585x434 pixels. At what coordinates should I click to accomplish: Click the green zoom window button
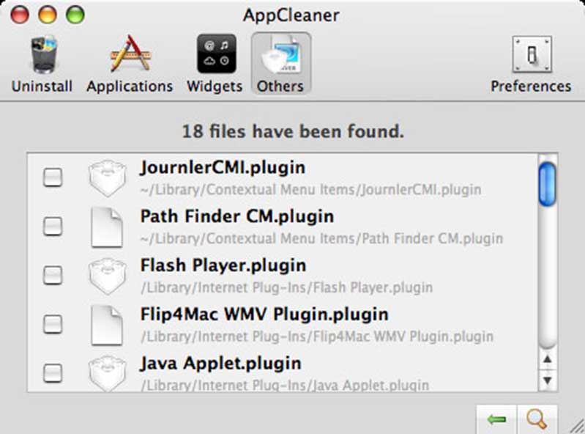pos(75,14)
